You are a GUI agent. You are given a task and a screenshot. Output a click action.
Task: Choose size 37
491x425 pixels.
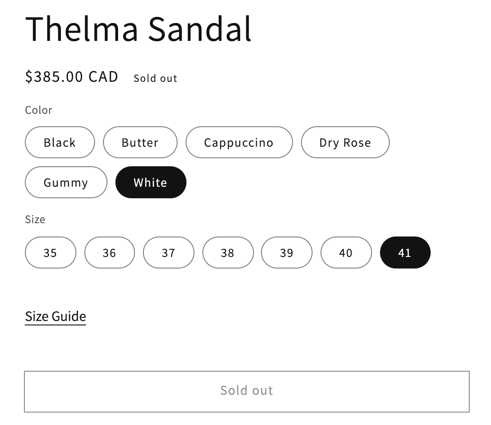pyautogui.click(x=168, y=253)
